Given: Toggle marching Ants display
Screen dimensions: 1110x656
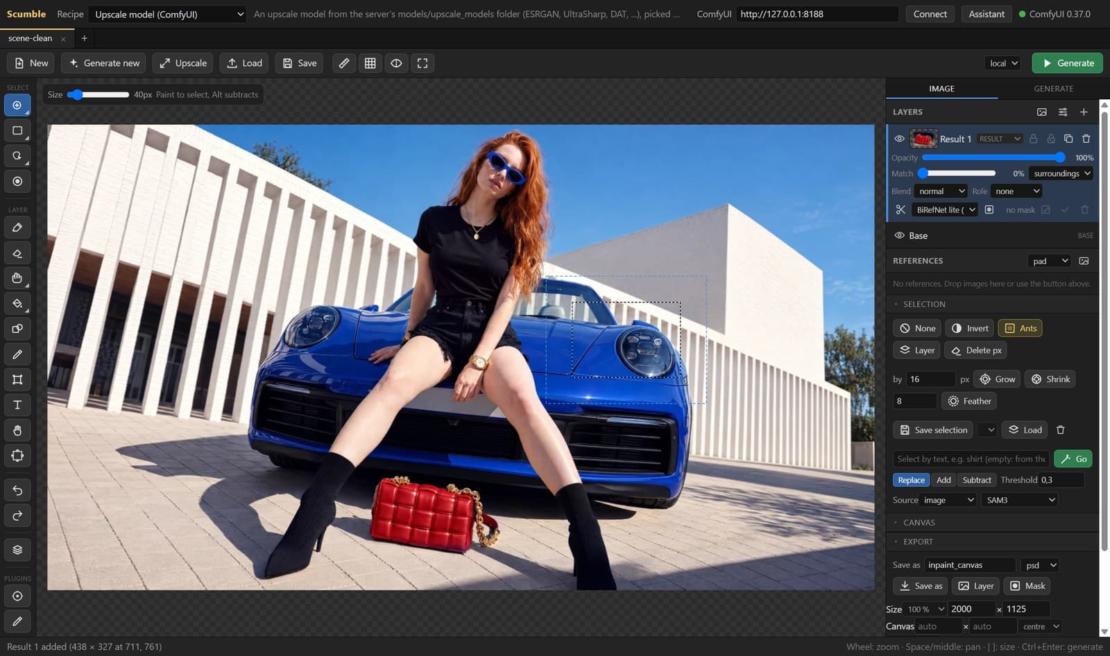Looking at the screenshot, I should click(1021, 329).
